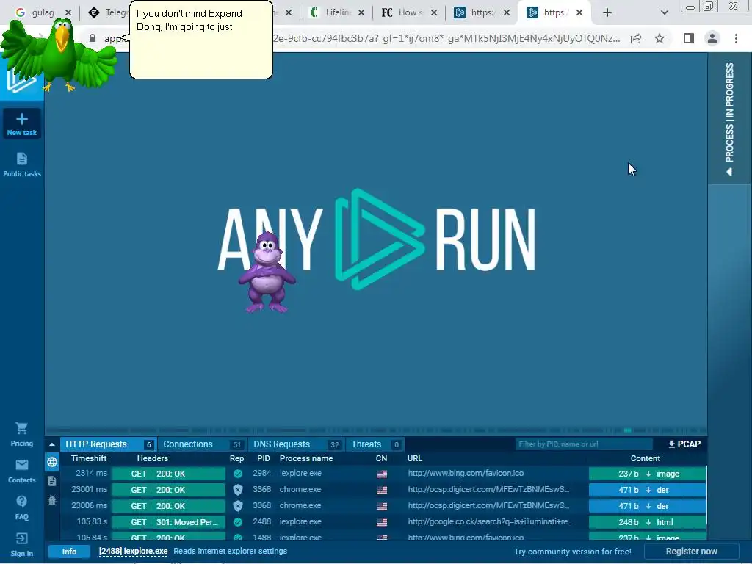
Task: Select the network globe icon in panel
Action: [x=52, y=462]
